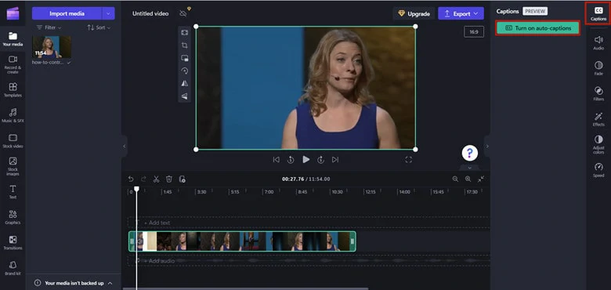Play the video preview
The height and width of the screenshot is (290, 611).
click(x=306, y=159)
